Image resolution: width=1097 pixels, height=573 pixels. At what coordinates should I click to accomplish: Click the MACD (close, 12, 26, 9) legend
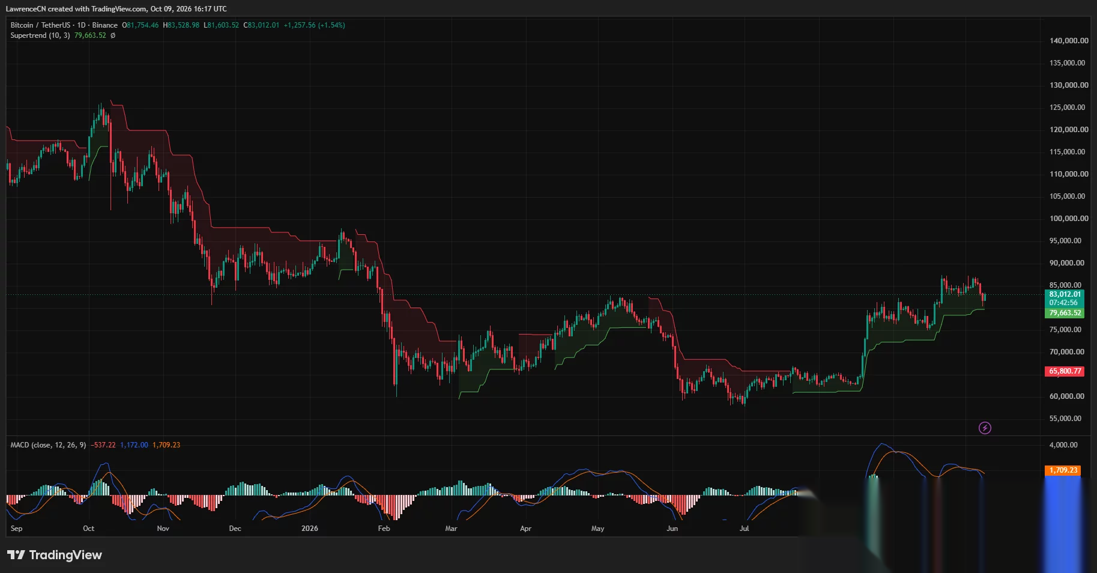48,445
